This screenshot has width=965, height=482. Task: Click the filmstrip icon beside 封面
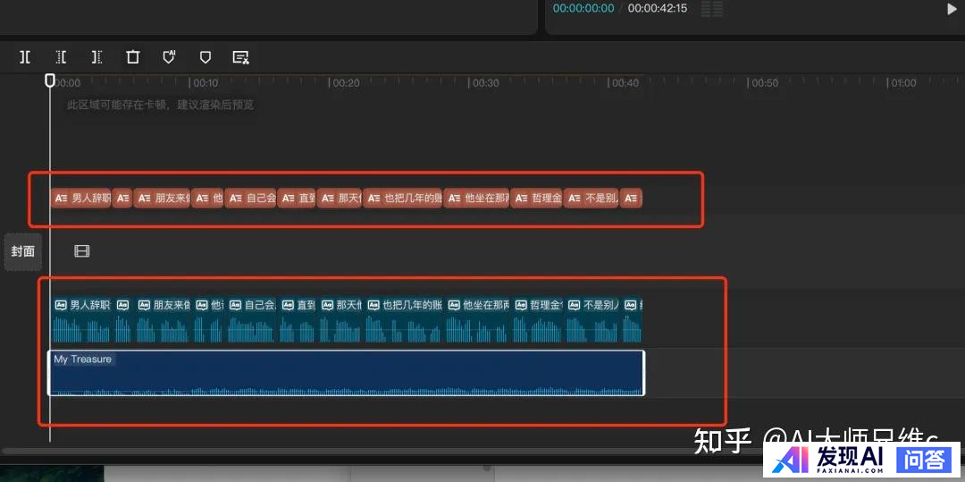click(x=82, y=251)
